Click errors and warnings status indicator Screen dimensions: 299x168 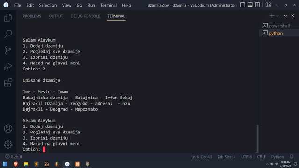(x=14, y=157)
